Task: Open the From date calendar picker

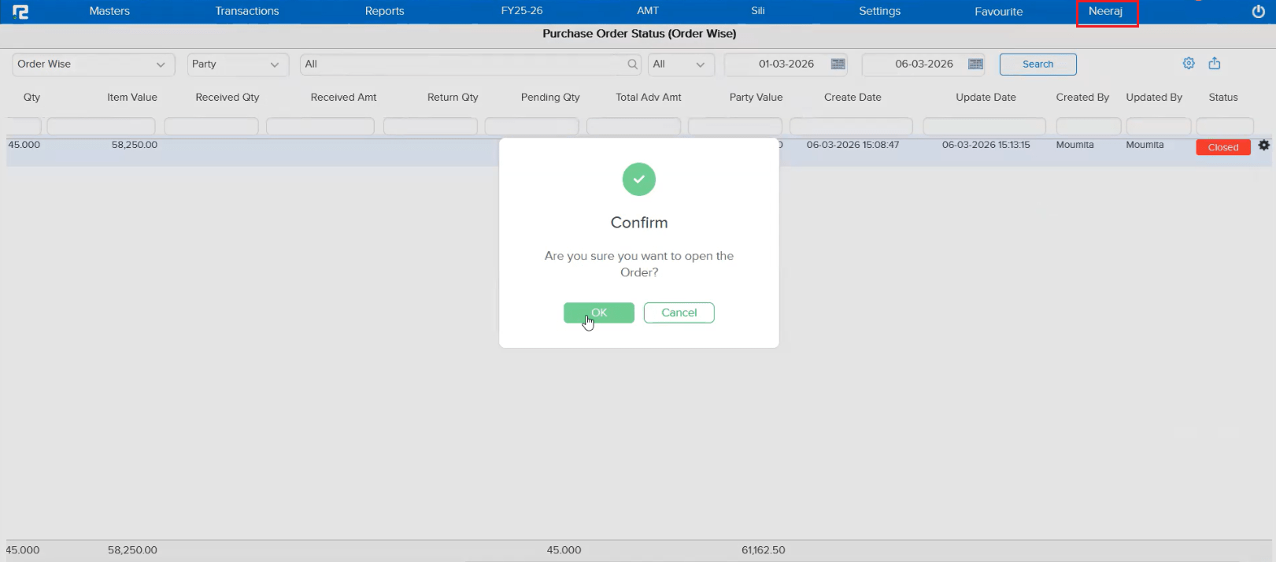Action: pos(838,65)
